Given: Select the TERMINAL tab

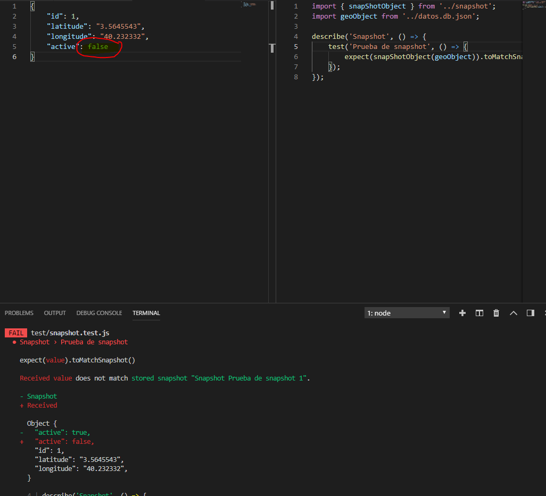Looking at the screenshot, I should [x=146, y=313].
